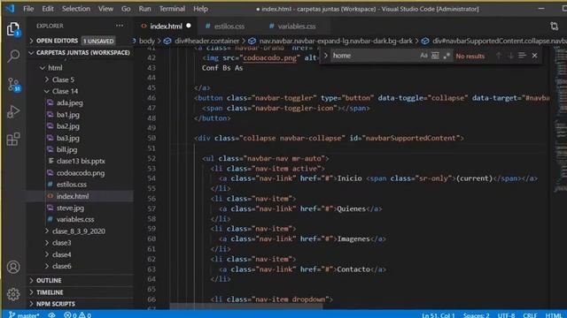Click the estilos.css file icon in Explorer
The height and width of the screenshot is (318, 567).
tap(50, 185)
